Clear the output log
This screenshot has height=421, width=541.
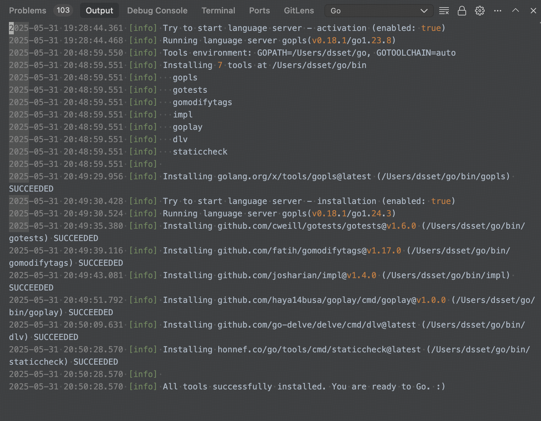444,11
